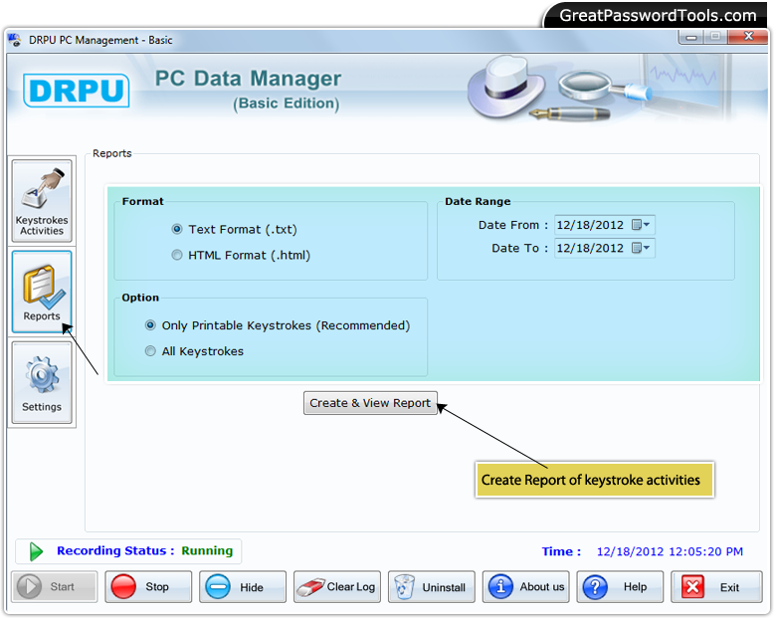Exit the application
The height and width of the screenshot is (618, 774).
tap(716, 587)
